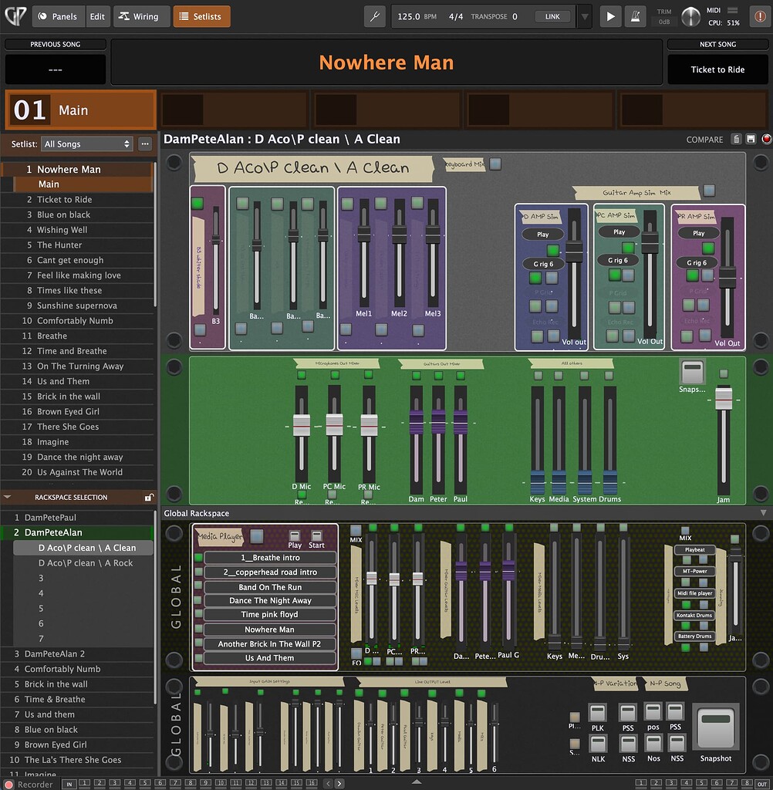Viewport: 773px width, 790px height.
Task: Click the save icon next to COMPARE
Action: click(x=750, y=139)
